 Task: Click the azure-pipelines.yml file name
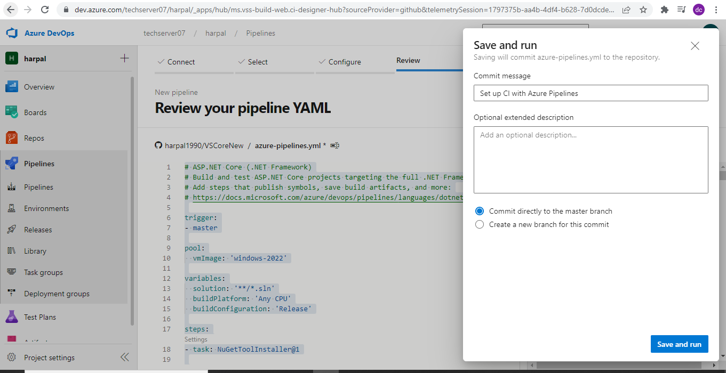tap(288, 145)
